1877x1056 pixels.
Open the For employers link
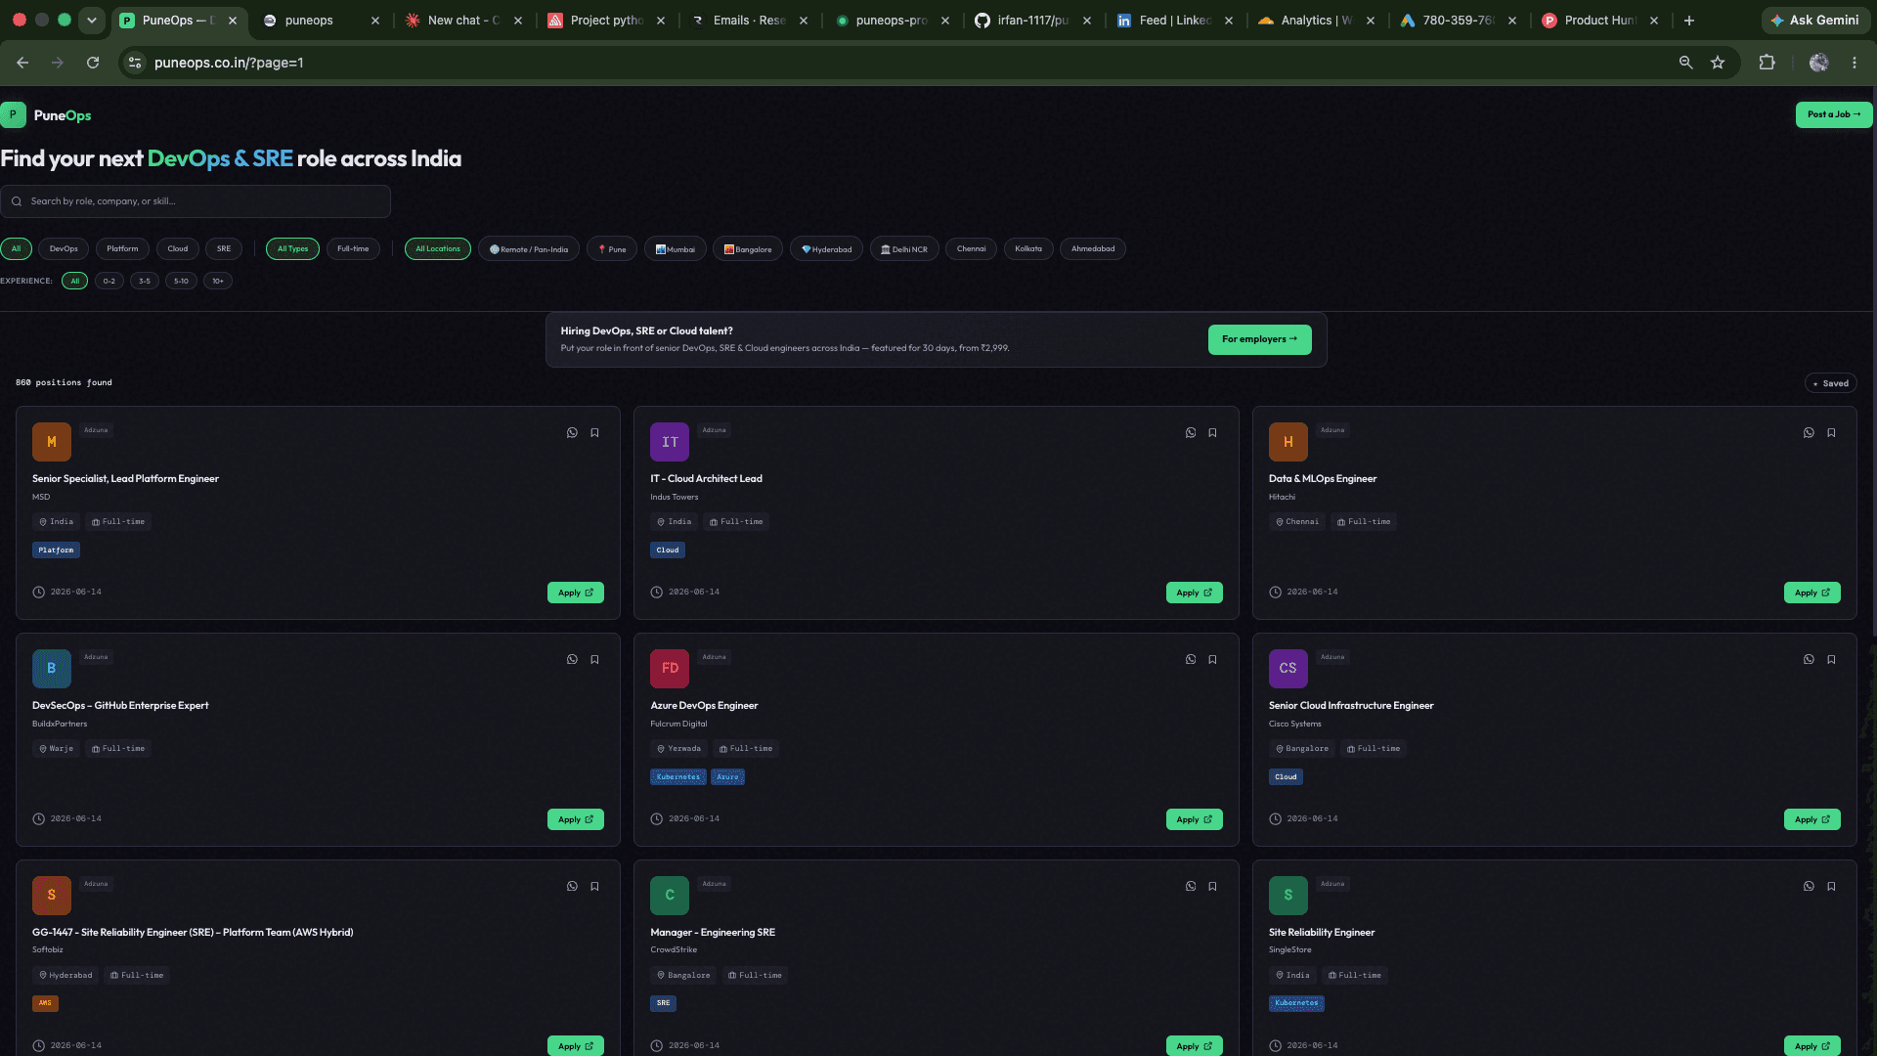click(x=1259, y=340)
